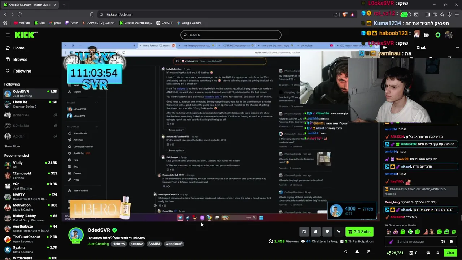Follow OdedSVR with the heart button
Screen dimensions: 462x260
pyautogui.click(x=327, y=232)
